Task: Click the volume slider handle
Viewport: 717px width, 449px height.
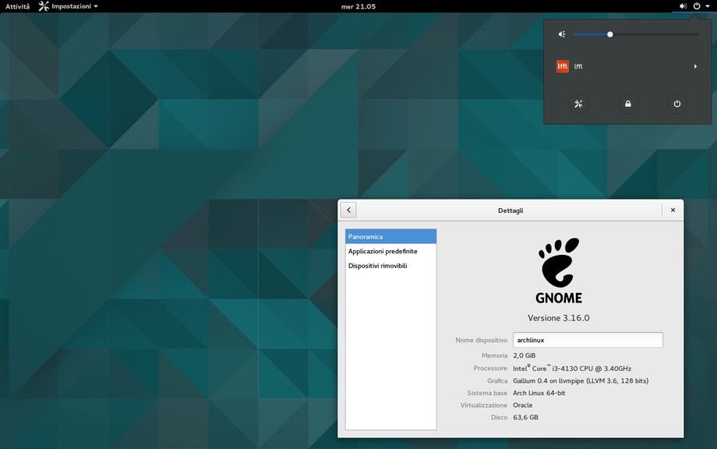Action: [x=610, y=34]
